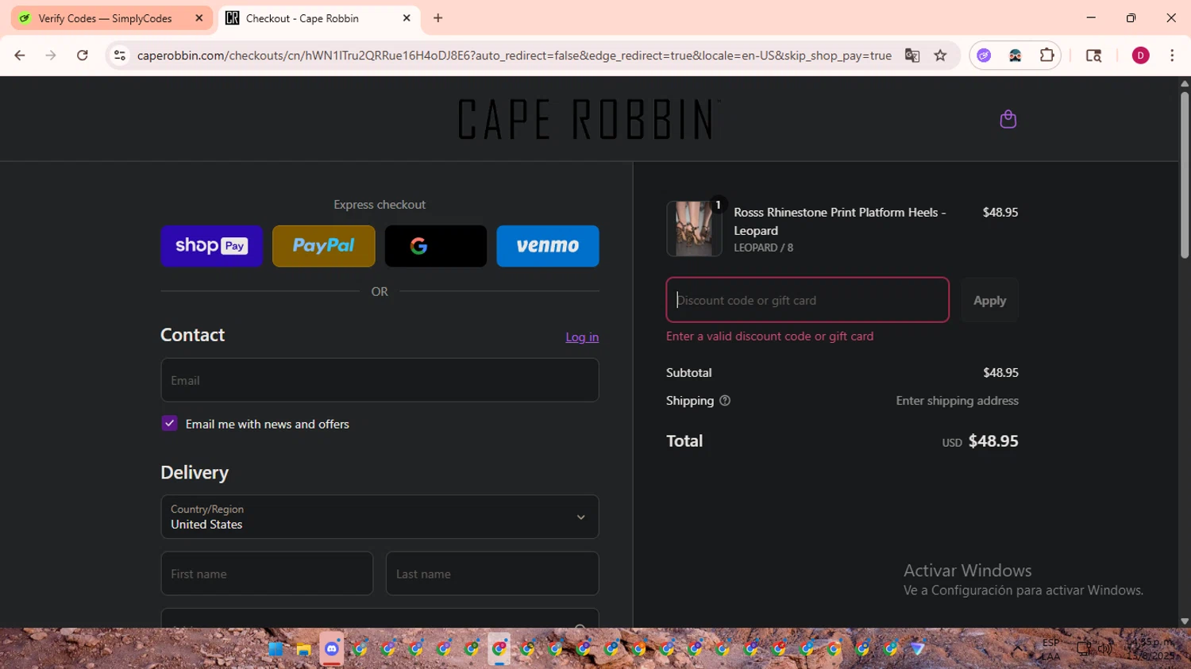
Task: Click Apply discount button
Action: click(989, 300)
